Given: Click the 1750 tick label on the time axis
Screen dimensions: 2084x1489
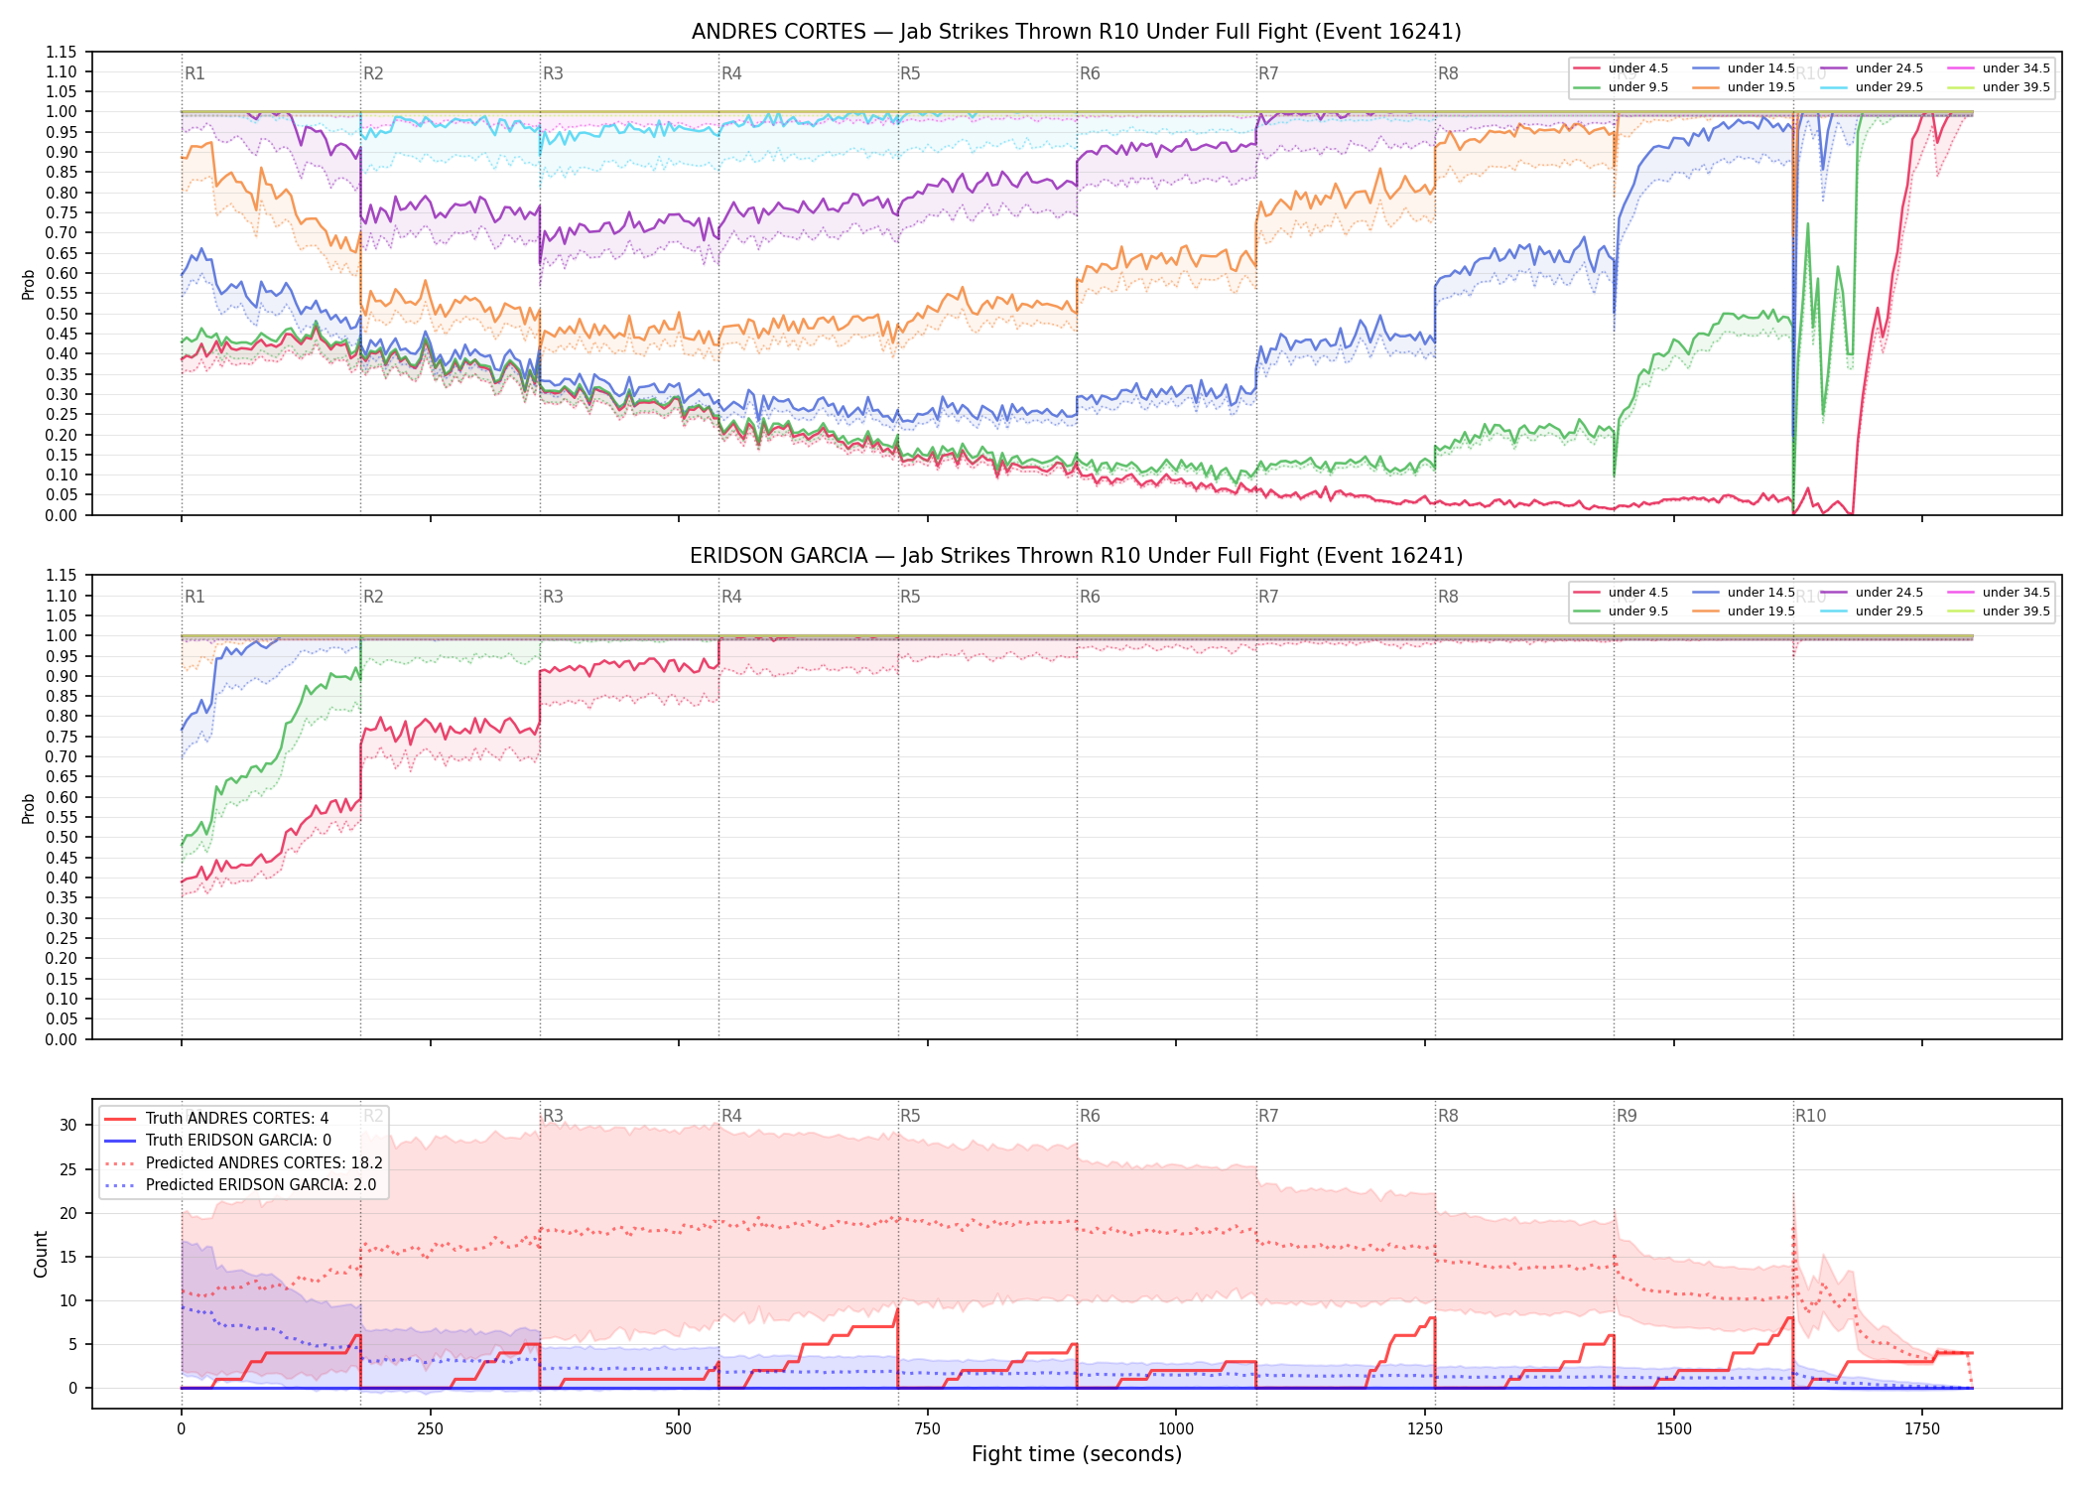Looking at the screenshot, I should [1922, 1429].
